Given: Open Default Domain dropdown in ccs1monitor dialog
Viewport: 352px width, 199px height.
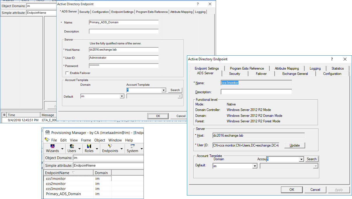Looking at the screenshot, I should coord(255,166).
